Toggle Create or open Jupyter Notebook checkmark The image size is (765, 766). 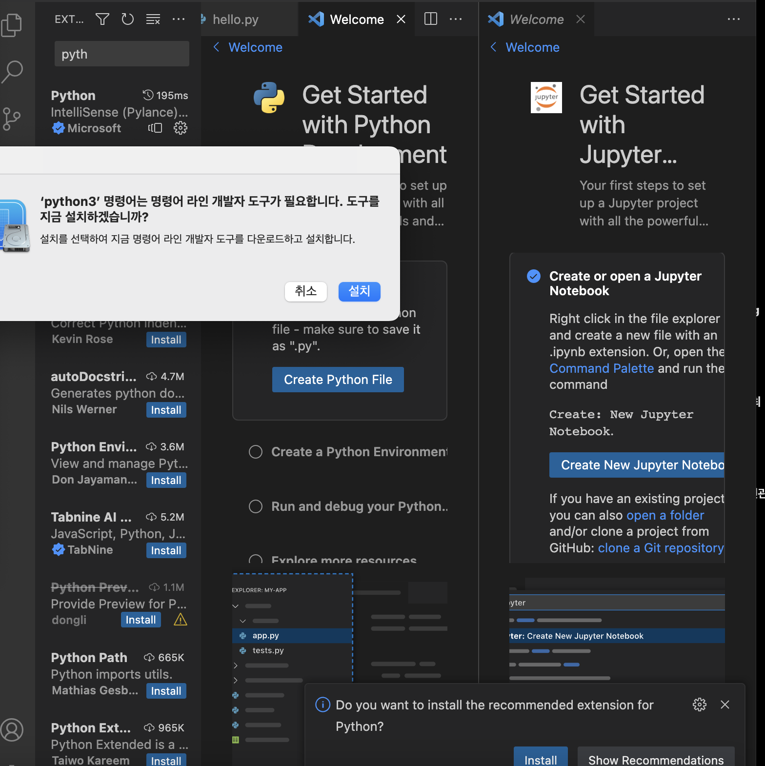534,276
